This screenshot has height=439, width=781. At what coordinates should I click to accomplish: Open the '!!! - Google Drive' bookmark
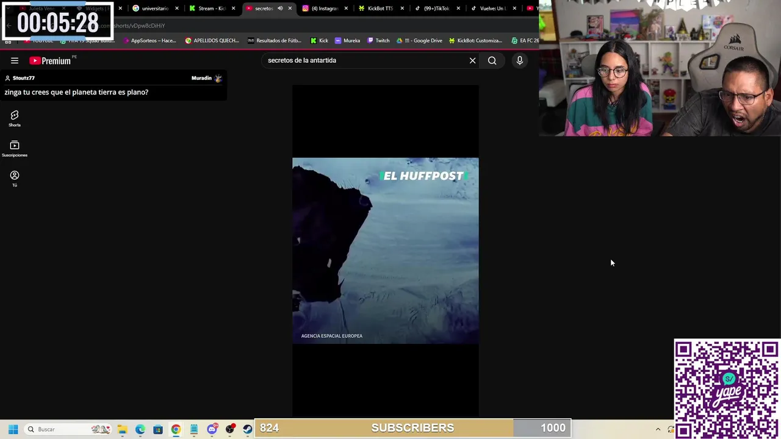click(x=419, y=41)
